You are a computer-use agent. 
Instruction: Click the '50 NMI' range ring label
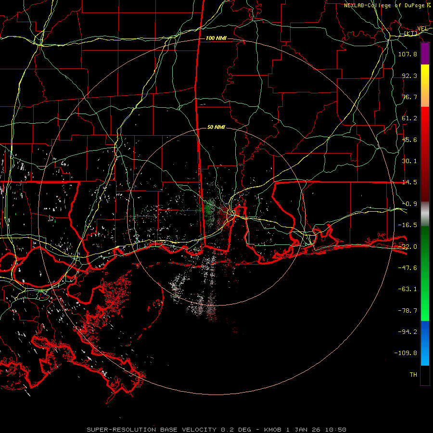point(216,127)
